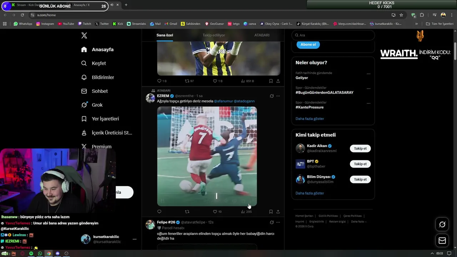457x257 pixels.
Task: Open Spotify from the taskbar
Action: tap(31, 253)
